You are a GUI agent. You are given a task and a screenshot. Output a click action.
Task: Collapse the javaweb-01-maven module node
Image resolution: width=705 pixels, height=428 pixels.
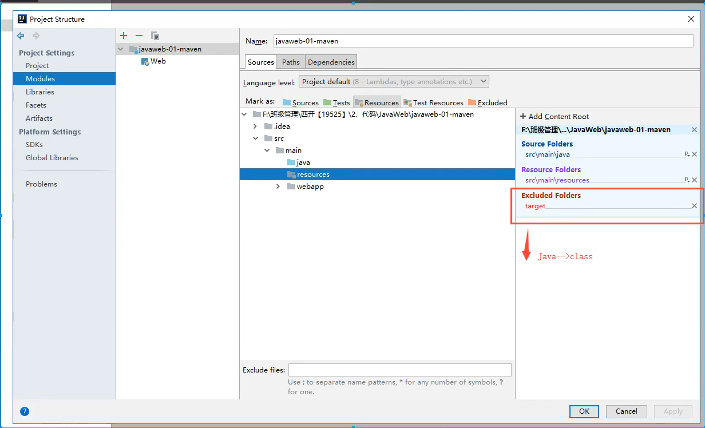pyautogui.click(x=121, y=49)
